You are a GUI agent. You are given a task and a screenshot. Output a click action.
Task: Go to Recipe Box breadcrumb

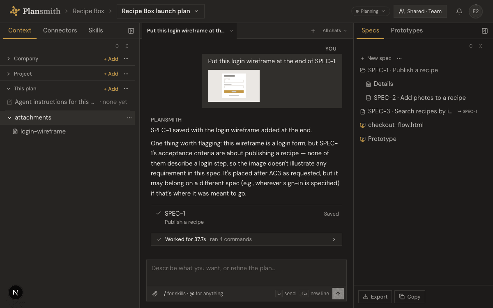[88, 11]
